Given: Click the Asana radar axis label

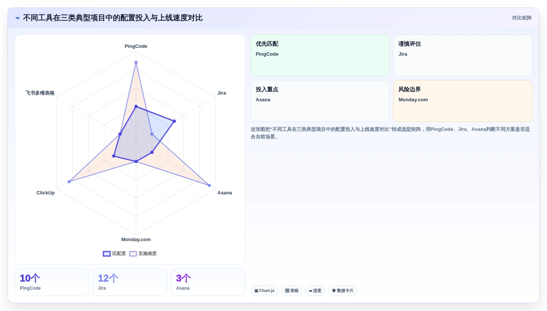Looking at the screenshot, I should click(224, 193).
